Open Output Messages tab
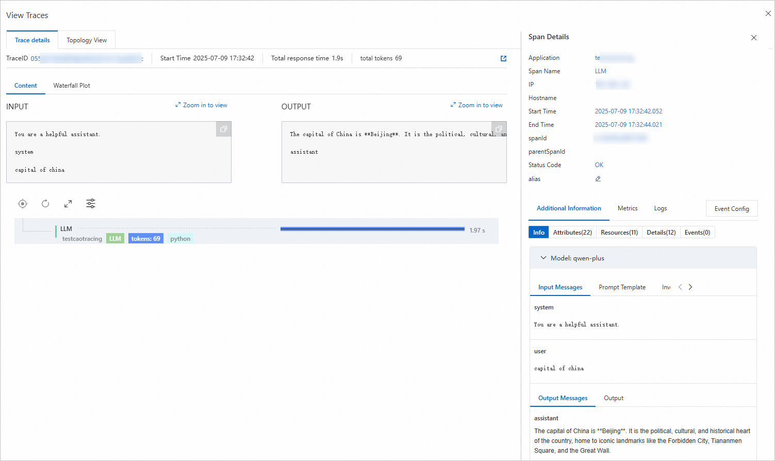 pyautogui.click(x=563, y=398)
